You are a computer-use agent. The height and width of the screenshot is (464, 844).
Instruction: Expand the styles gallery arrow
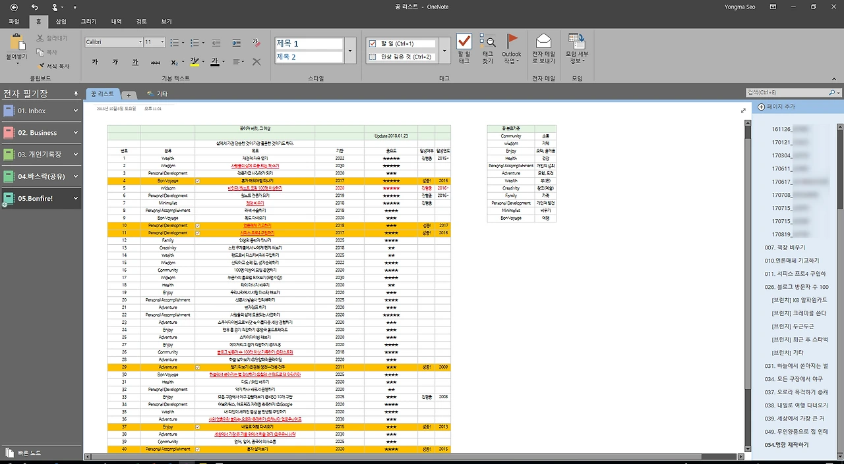tap(351, 50)
